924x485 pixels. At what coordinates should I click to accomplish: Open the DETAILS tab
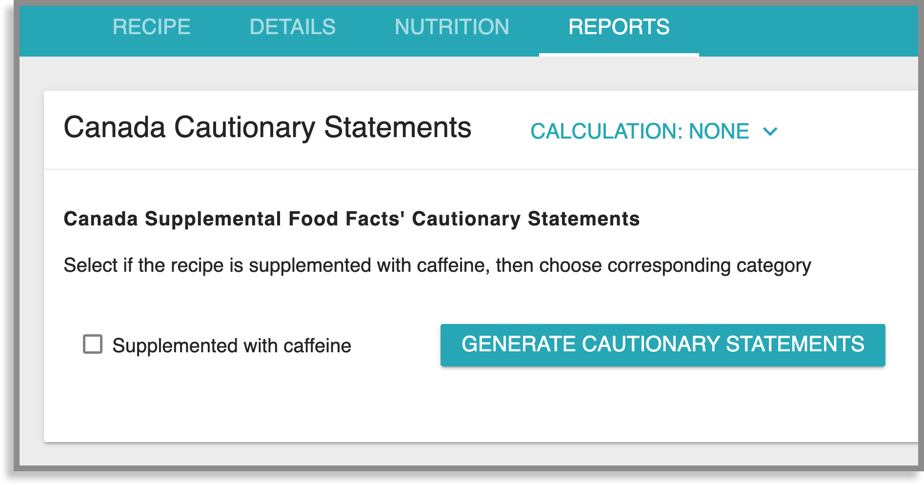tap(292, 27)
